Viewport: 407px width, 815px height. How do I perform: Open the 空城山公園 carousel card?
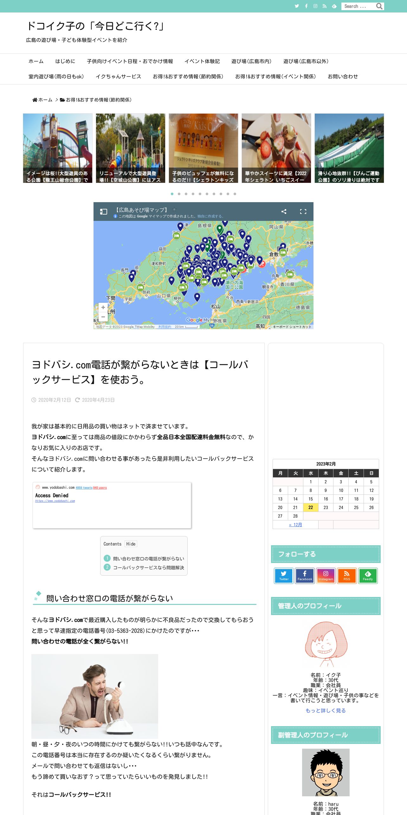point(131,148)
